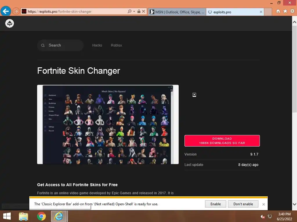Viewport: 297px width, 222px height.
Task: Open Google Chrome from taskbar
Action: [41, 216]
